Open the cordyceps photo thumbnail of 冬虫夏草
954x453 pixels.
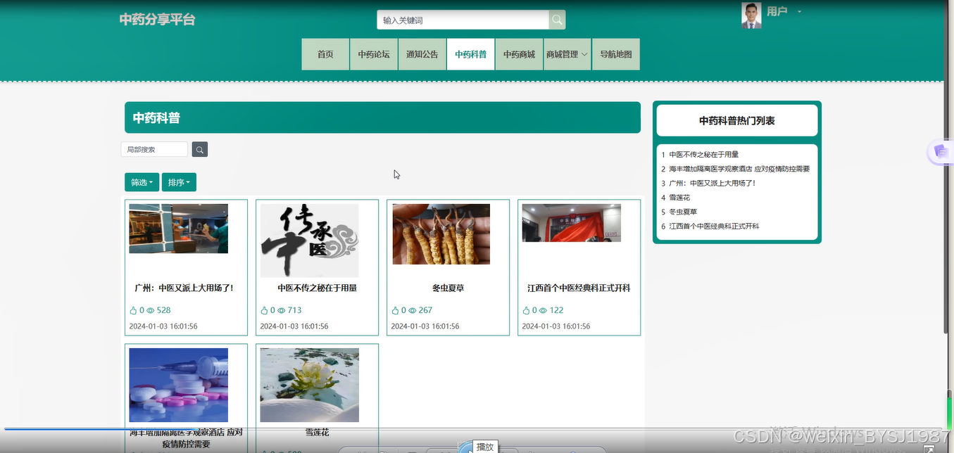coord(441,234)
